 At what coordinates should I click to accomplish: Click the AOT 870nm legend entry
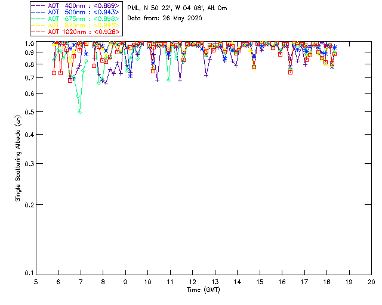[x=75, y=25]
